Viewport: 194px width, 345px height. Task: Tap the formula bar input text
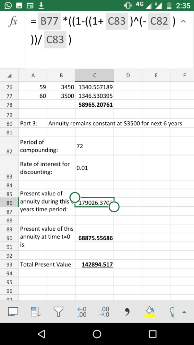[103, 30]
